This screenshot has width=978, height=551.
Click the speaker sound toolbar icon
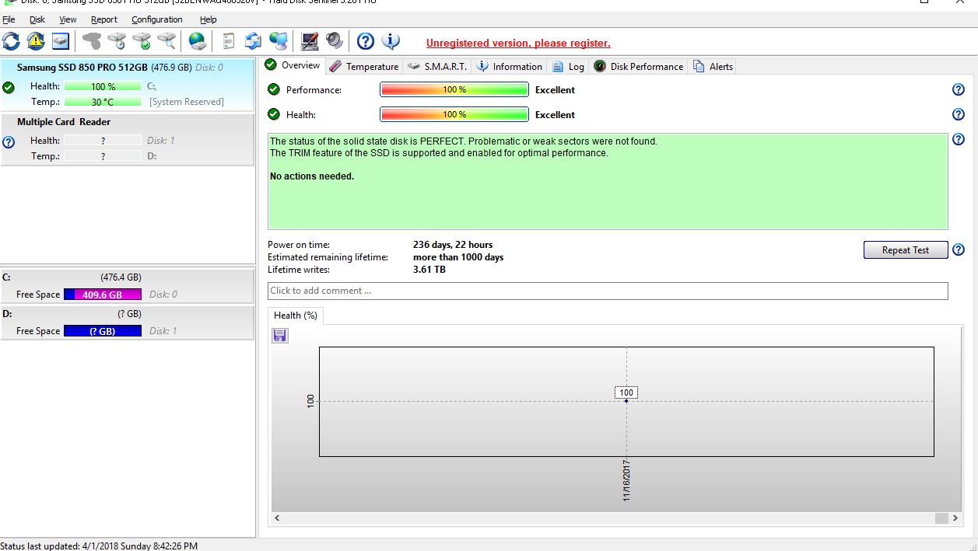click(335, 41)
